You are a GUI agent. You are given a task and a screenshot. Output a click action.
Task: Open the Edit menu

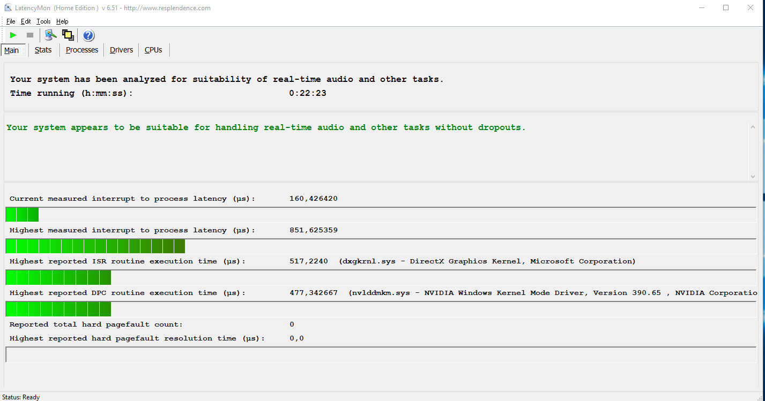[x=26, y=21]
